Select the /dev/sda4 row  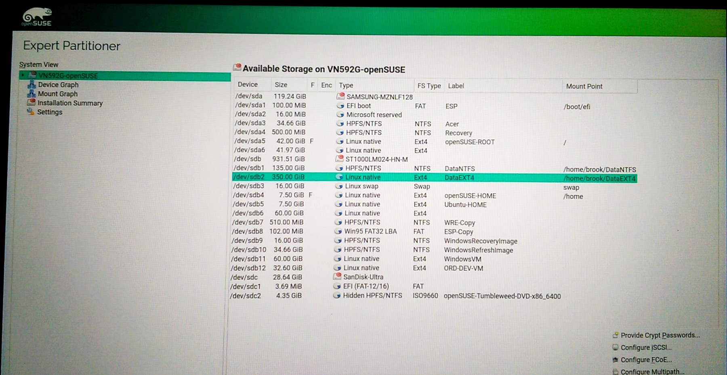point(435,132)
